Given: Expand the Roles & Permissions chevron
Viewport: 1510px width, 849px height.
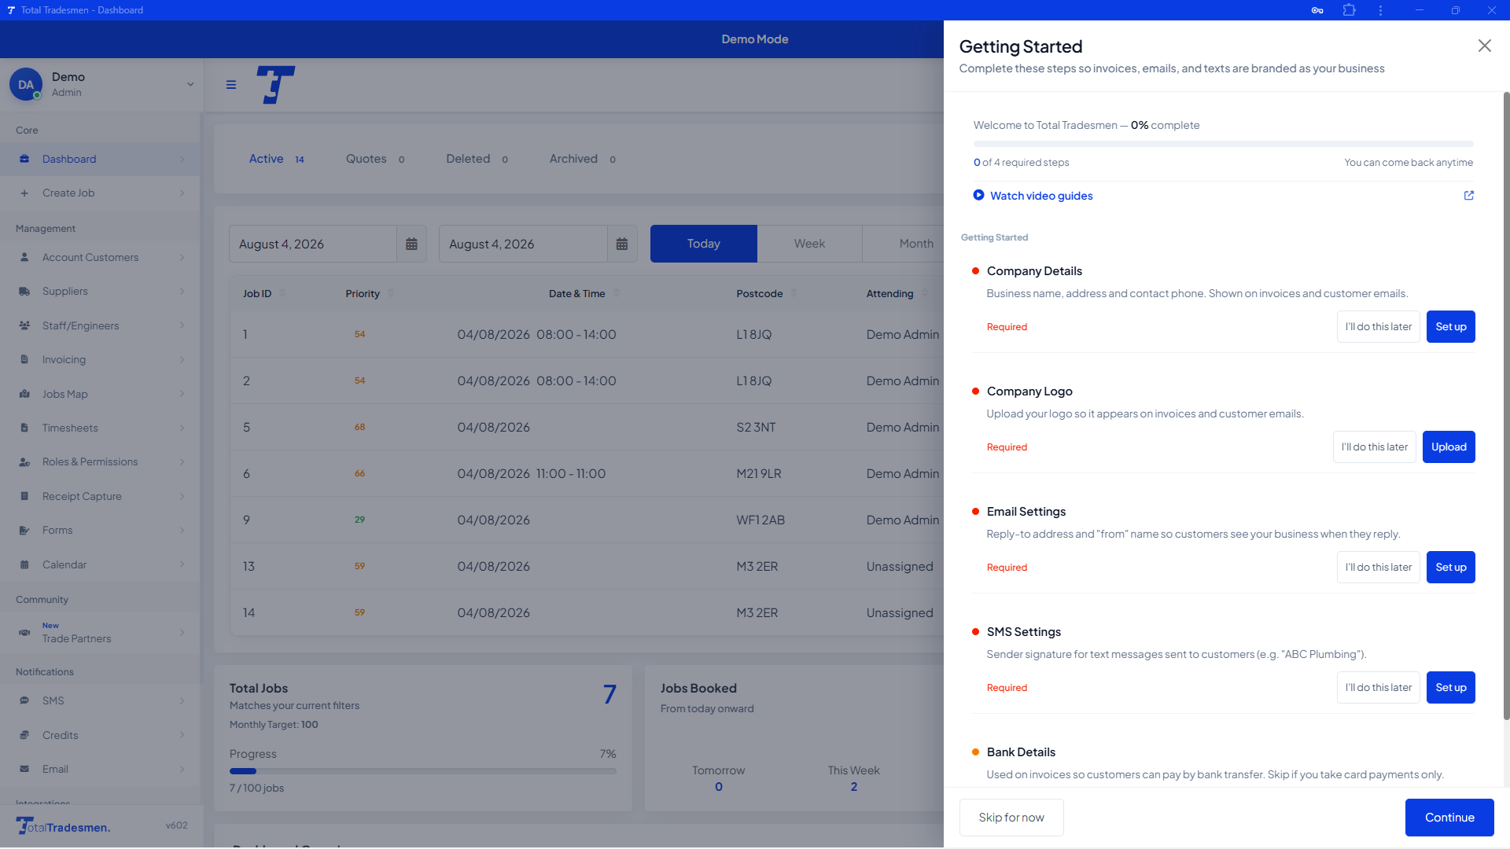Looking at the screenshot, I should 182,462.
